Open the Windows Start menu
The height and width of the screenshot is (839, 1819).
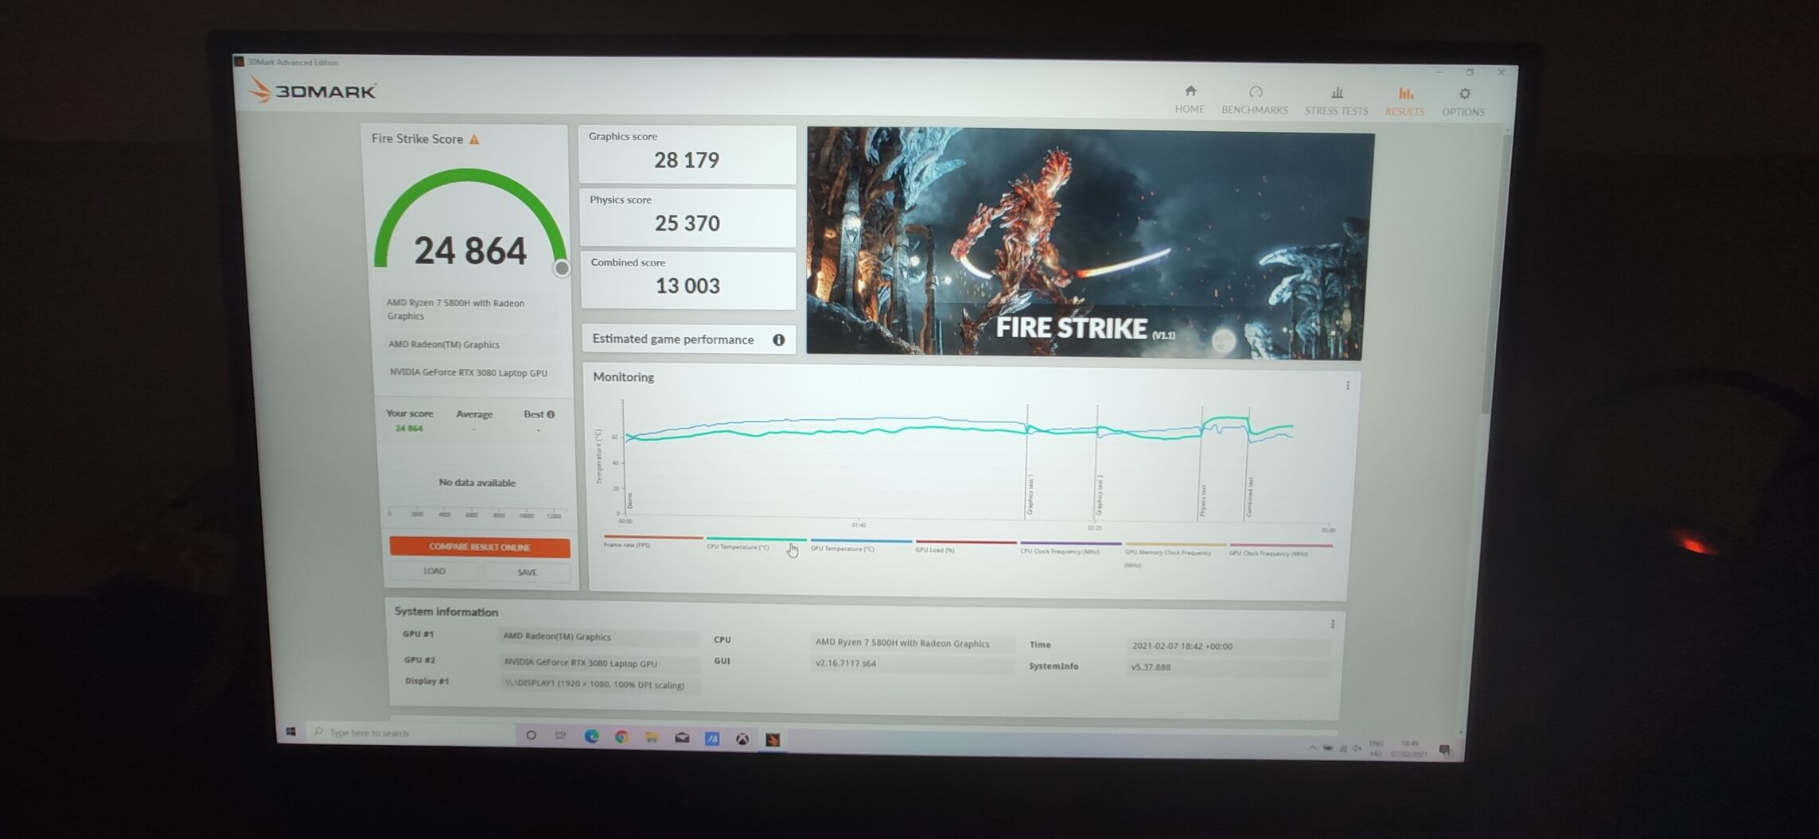(x=290, y=732)
